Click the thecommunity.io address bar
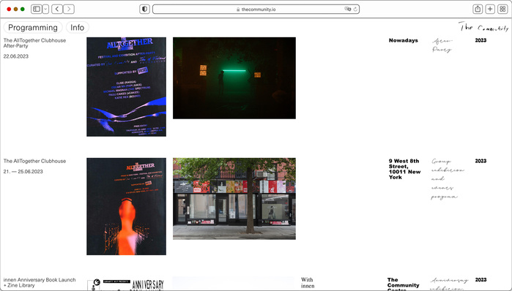Screen dimensions: 512x291 [x=256, y=9]
